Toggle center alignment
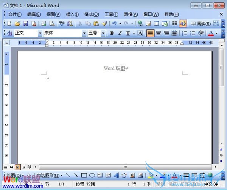The width and height of the screenshot is (227, 190). pos(158,33)
